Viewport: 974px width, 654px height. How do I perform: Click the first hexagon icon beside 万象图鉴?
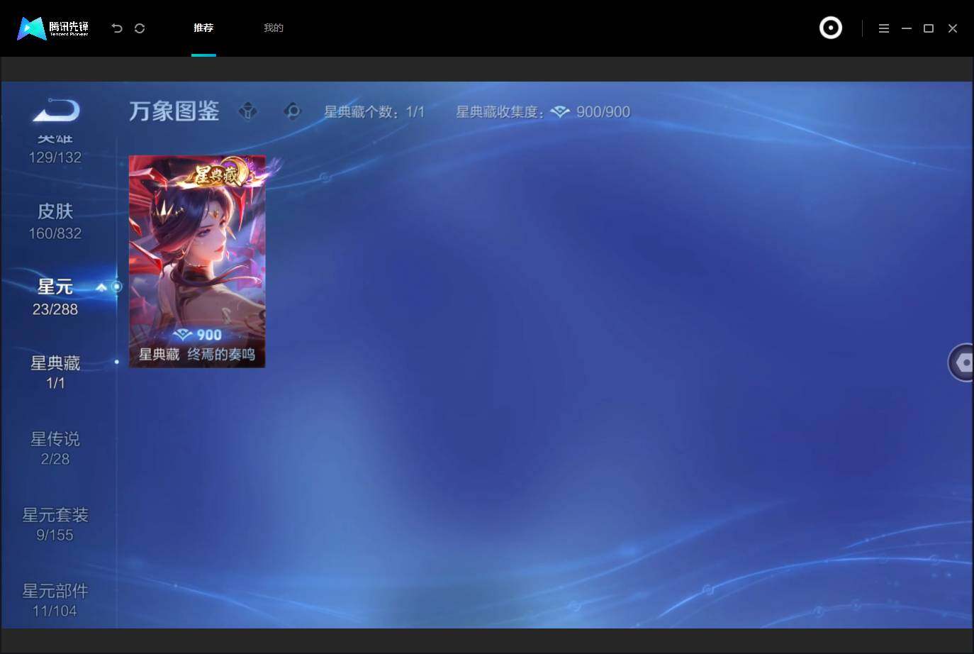point(248,111)
